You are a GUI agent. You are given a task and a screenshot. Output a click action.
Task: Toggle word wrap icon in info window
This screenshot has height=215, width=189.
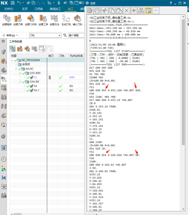click(x=149, y=10)
